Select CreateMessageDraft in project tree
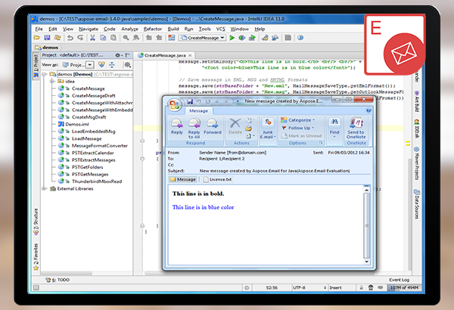 (94, 96)
